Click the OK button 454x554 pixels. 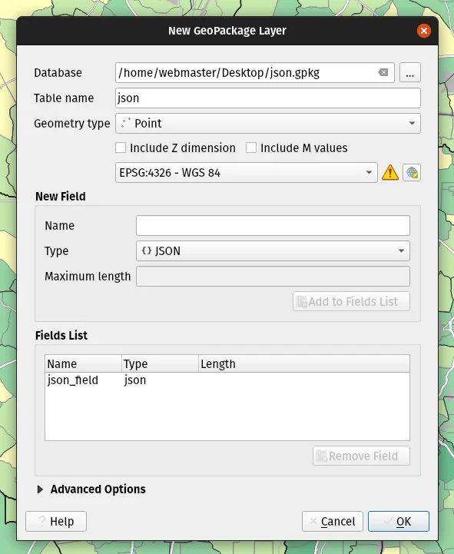[399, 521]
